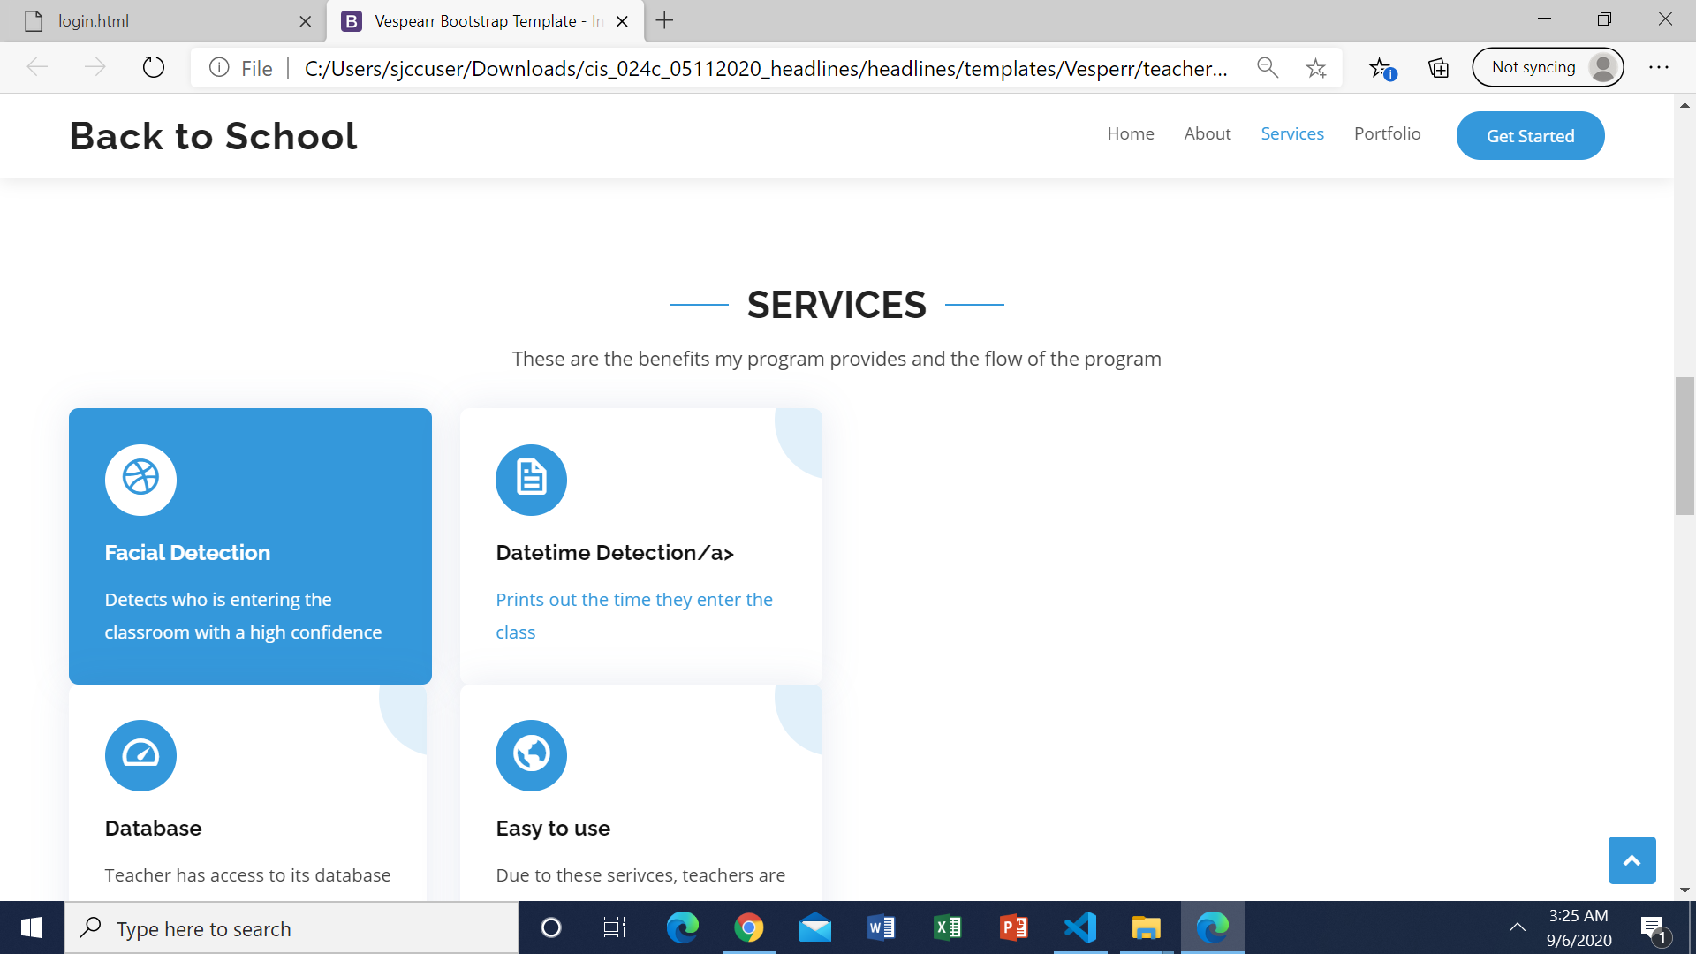Click the Database speedometer icon
The image size is (1696, 954).
coord(140,754)
